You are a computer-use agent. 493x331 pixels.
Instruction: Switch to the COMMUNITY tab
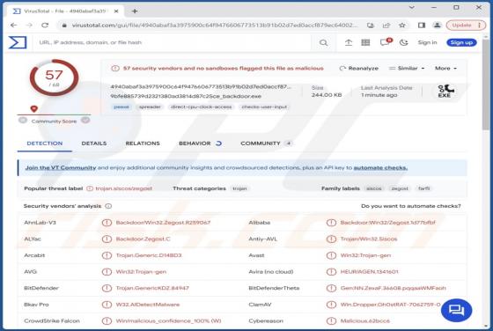(266, 143)
